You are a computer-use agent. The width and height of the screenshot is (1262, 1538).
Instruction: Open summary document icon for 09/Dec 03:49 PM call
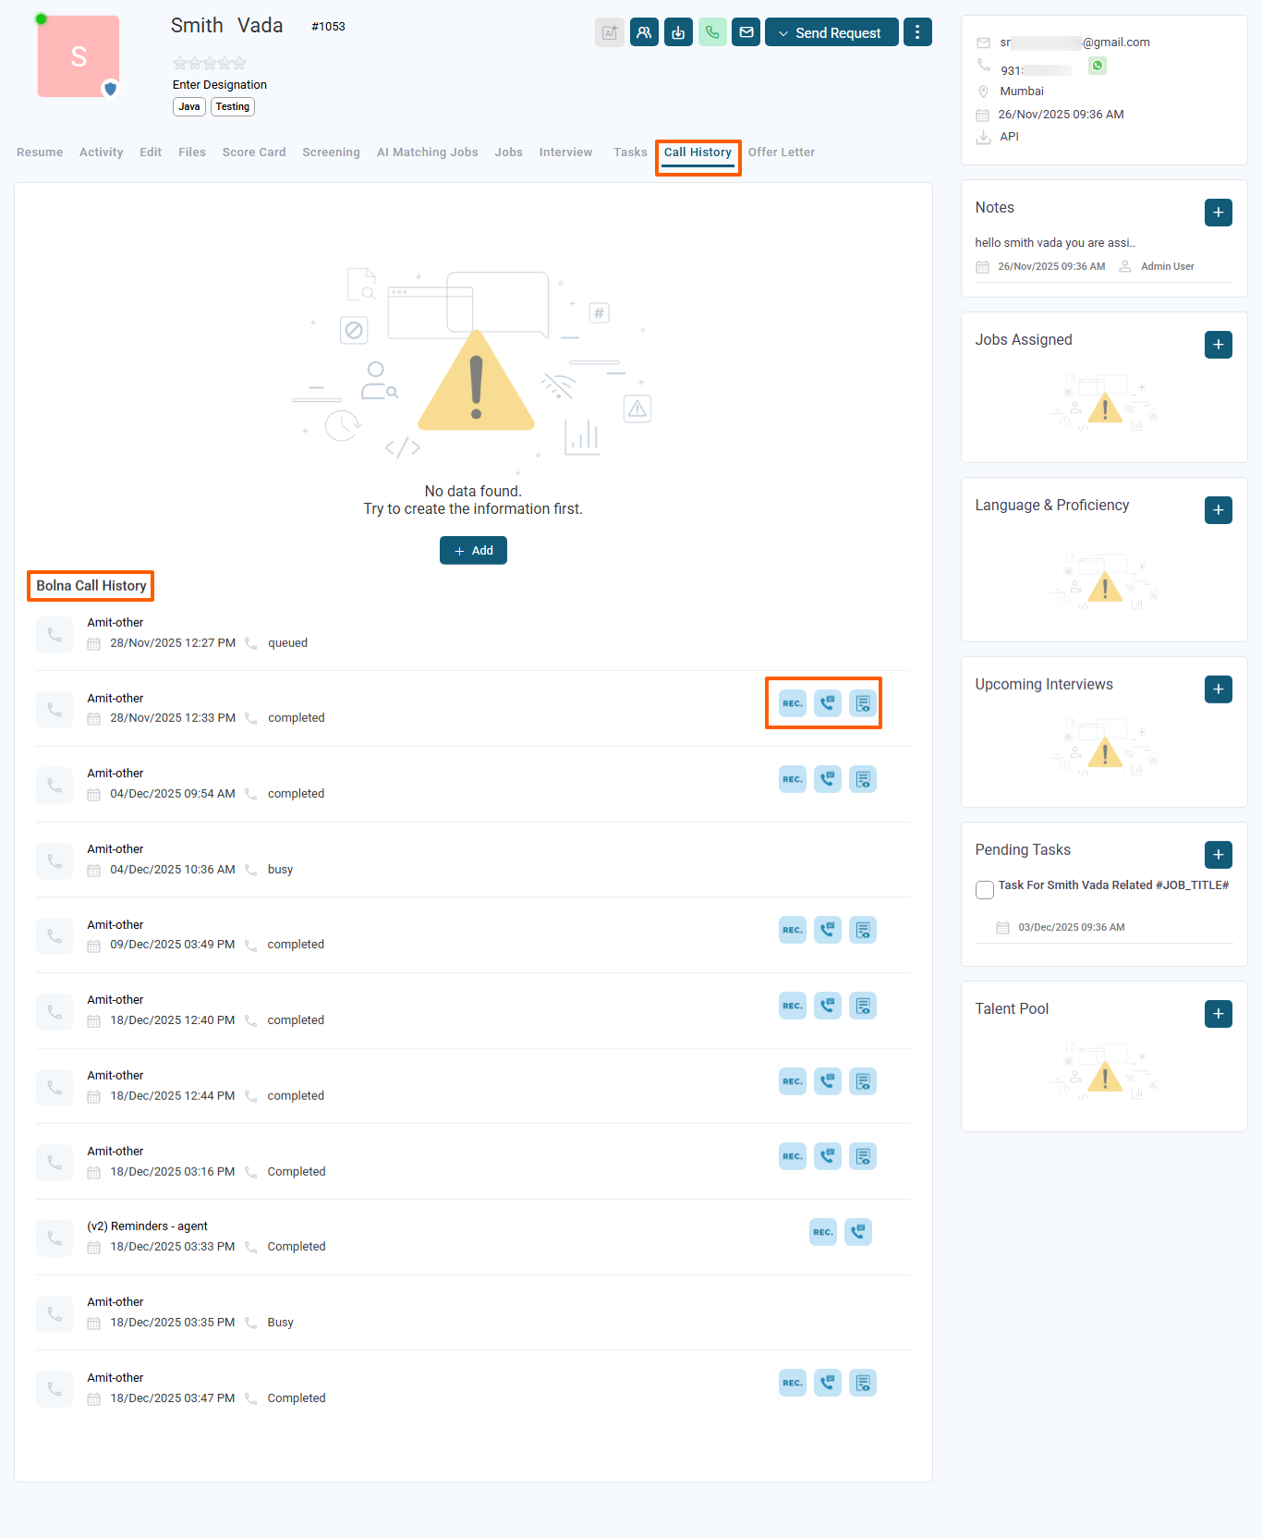point(863,930)
